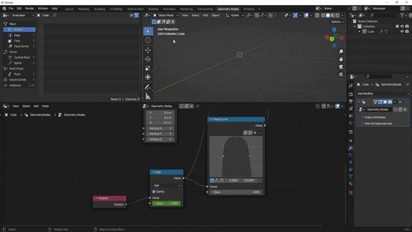Click GeometryNodes in node editor breadcrumb

(x=40, y=115)
